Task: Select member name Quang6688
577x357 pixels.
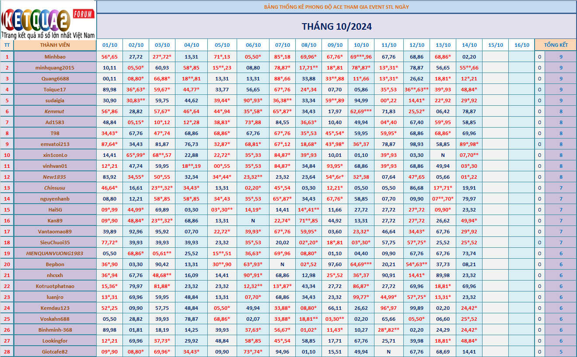Action: point(55,79)
